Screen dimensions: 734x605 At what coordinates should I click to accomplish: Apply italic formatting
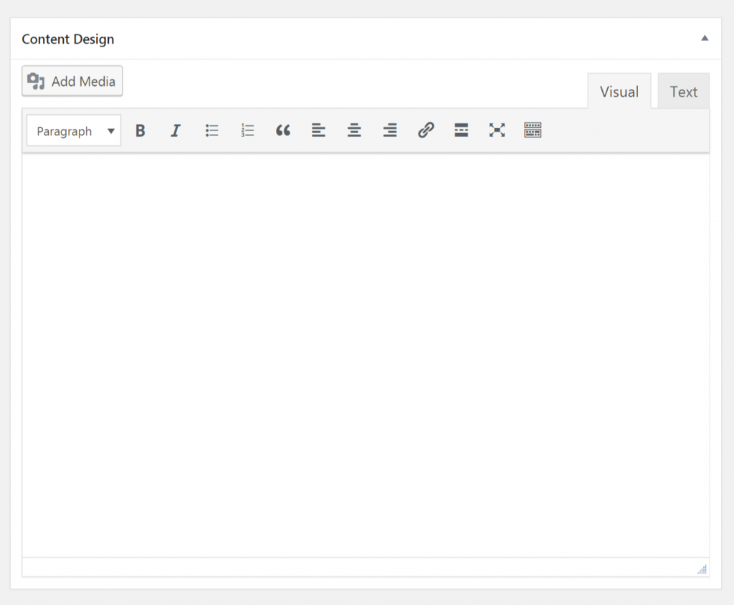pyautogui.click(x=176, y=130)
